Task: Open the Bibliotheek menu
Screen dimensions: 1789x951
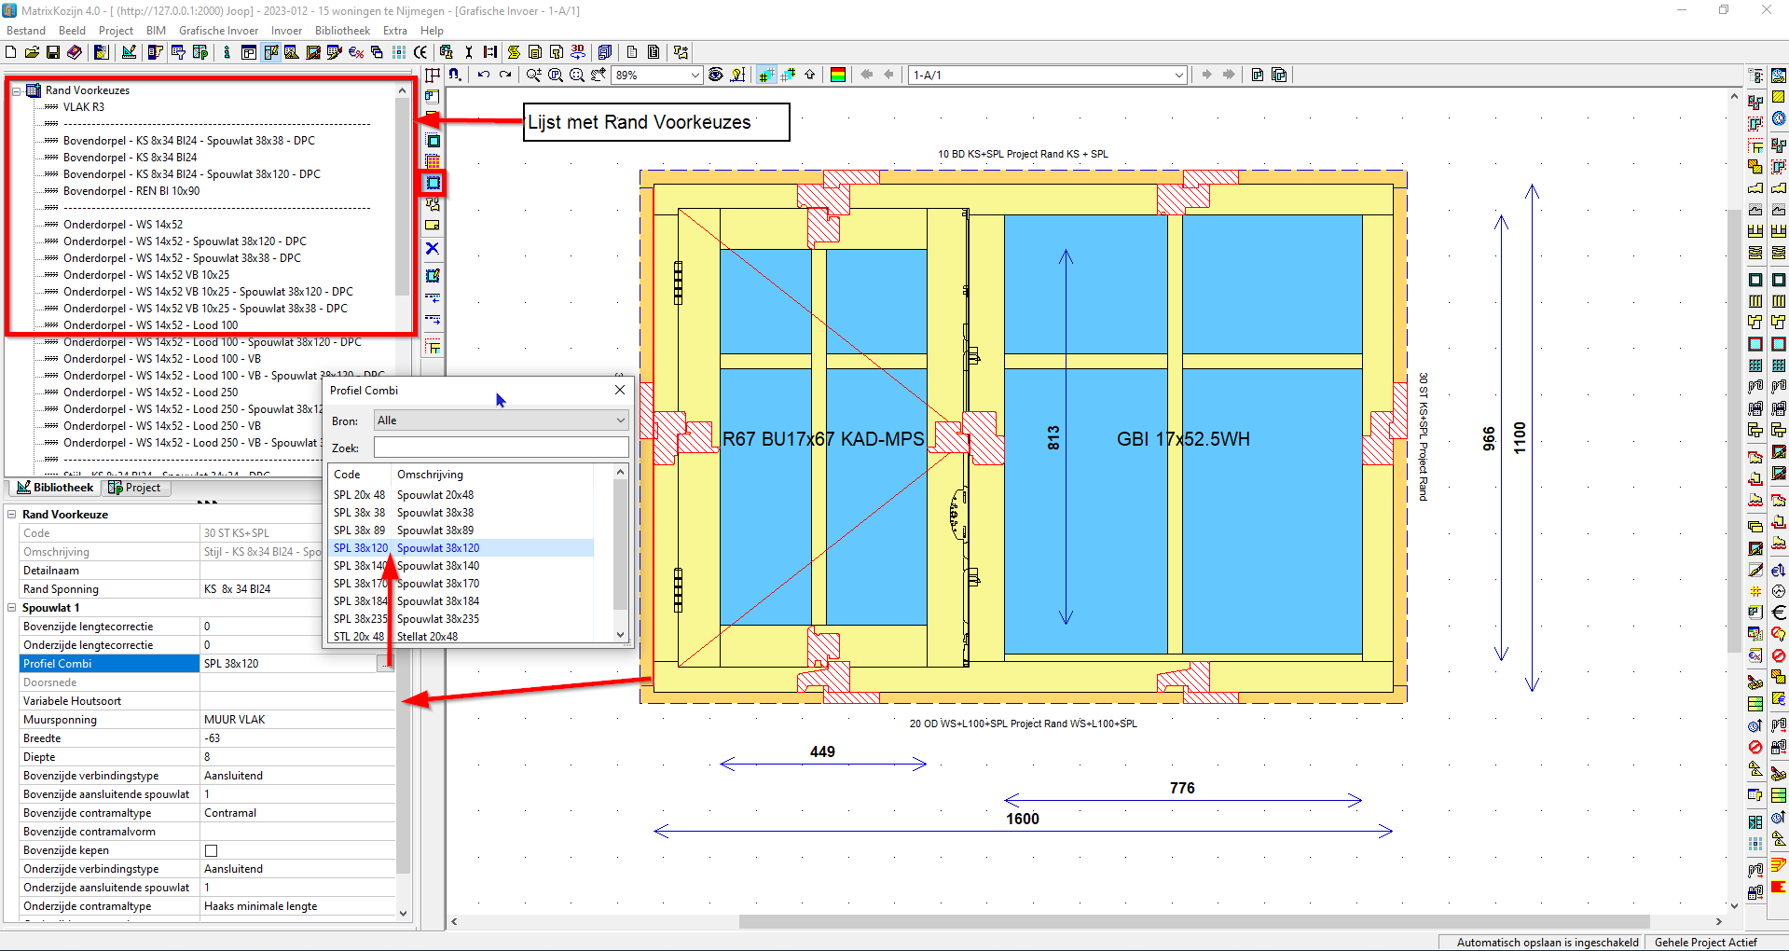Action: pos(341,30)
